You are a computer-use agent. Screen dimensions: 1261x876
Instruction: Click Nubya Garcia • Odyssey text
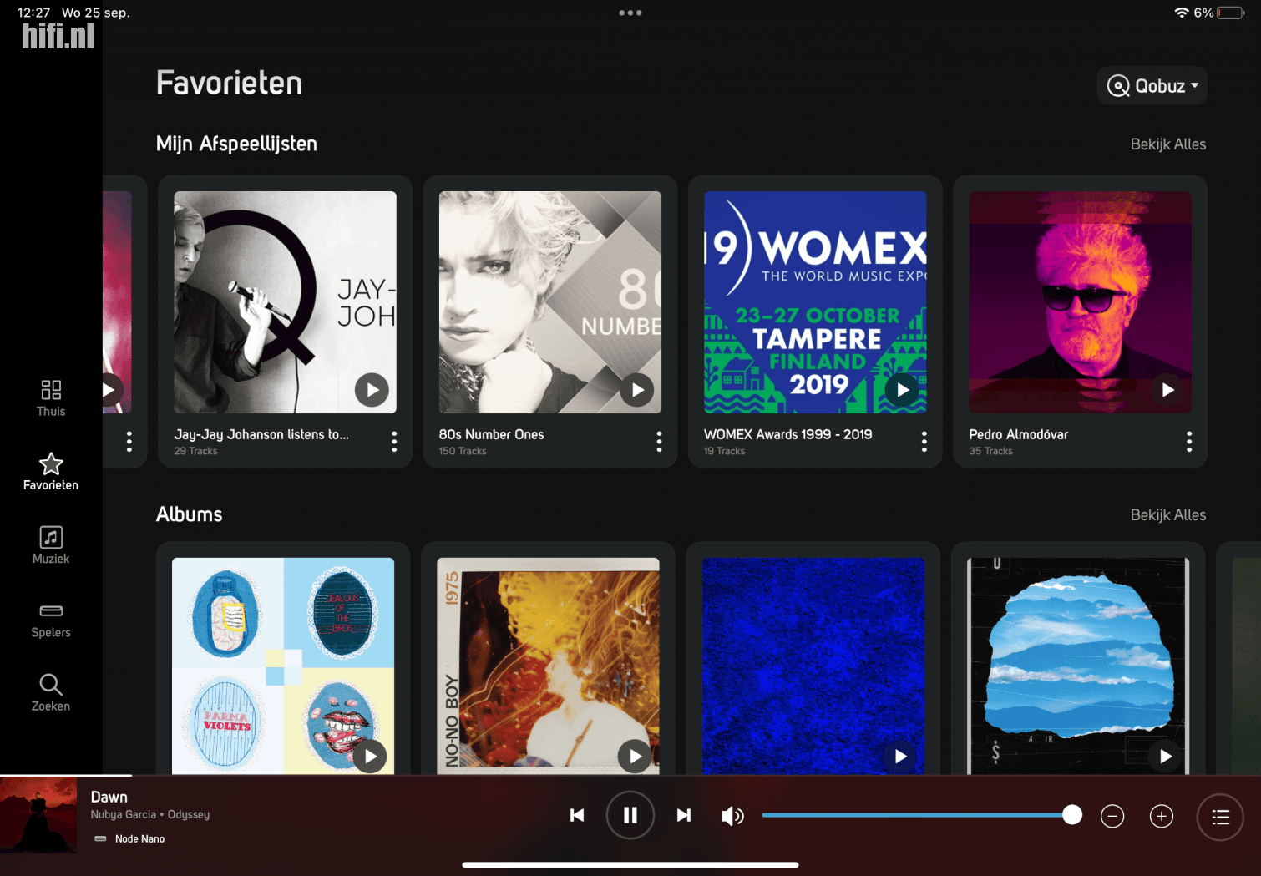pos(150,814)
